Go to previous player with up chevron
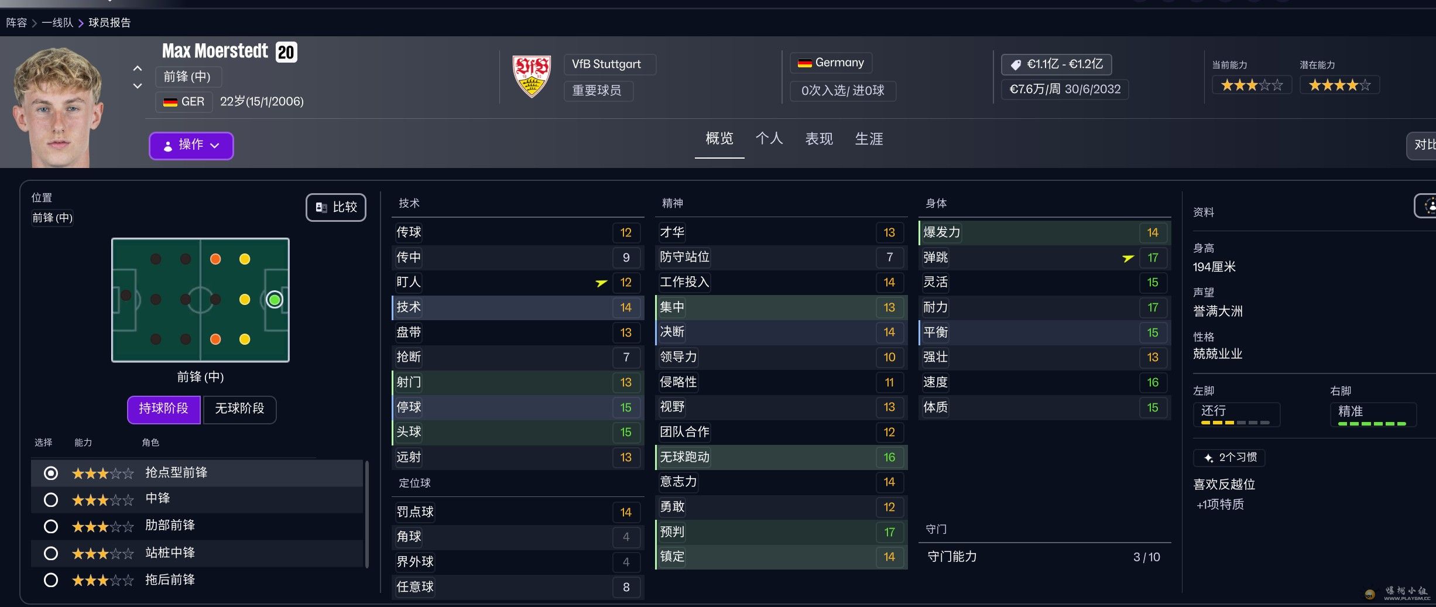The height and width of the screenshot is (607, 1436). tap(138, 68)
